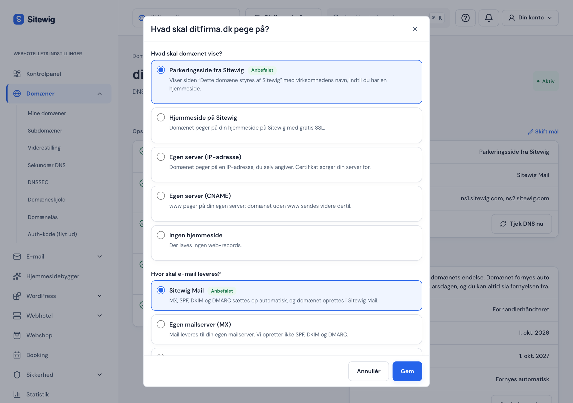The image size is (573, 403).
Task: Click the E-mail envelope icon
Action: [x=17, y=256]
